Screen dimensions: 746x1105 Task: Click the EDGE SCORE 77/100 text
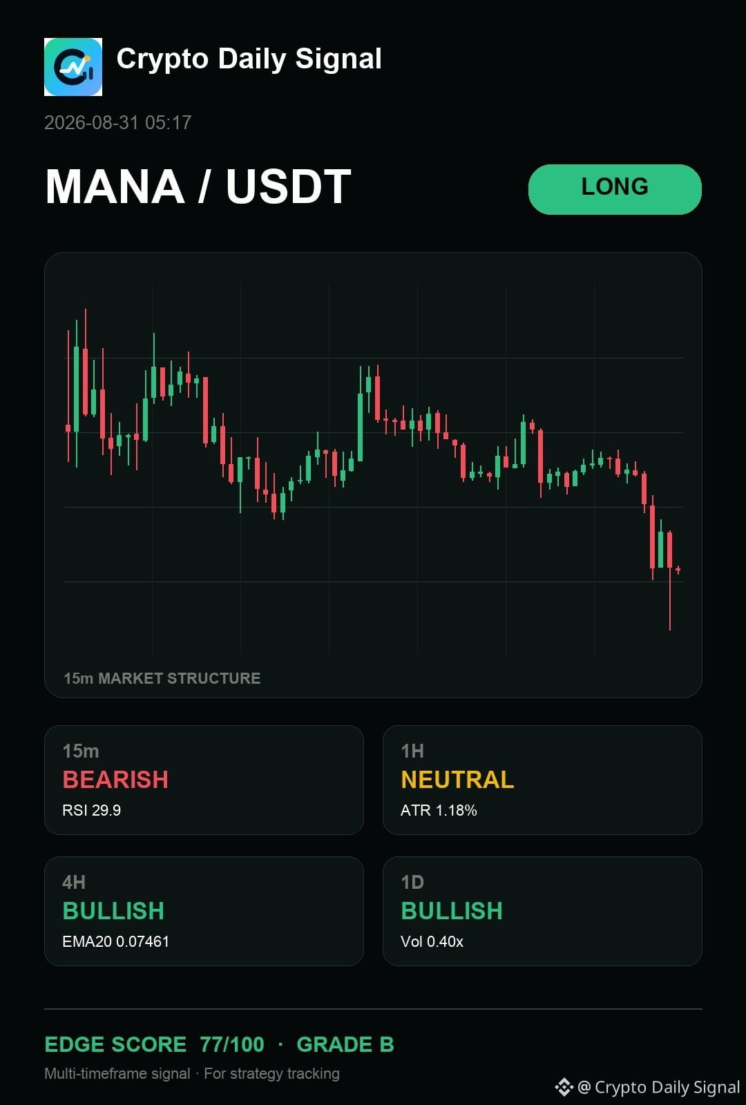coord(154,1044)
